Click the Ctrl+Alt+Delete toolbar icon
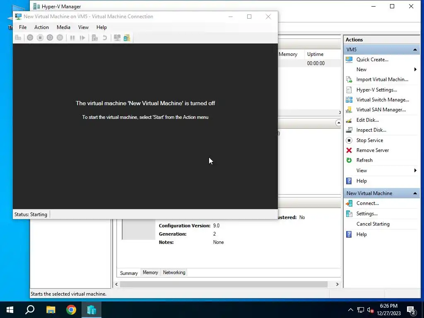Screen dimensions: 424x318 coord(18,38)
